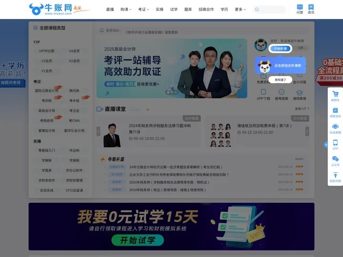Expand the 更多 dropdown menu
Image resolution: width=343 pixels, height=257 pixels.
click(x=241, y=10)
